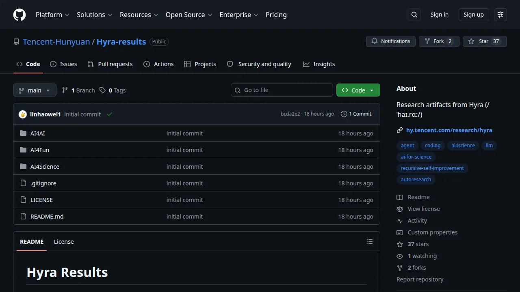Open the green Code dropdown button
Image resolution: width=520 pixels, height=292 pixels.
point(358,90)
